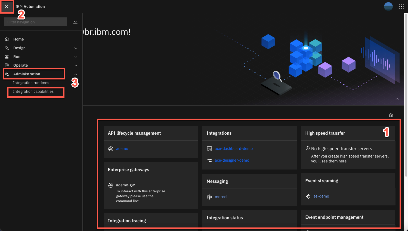This screenshot has height=231, width=408.
Task: Select Administration navigation section
Action: (27, 74)
